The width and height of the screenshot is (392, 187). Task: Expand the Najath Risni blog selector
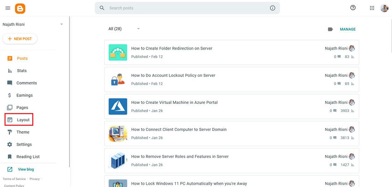point(61,24)
